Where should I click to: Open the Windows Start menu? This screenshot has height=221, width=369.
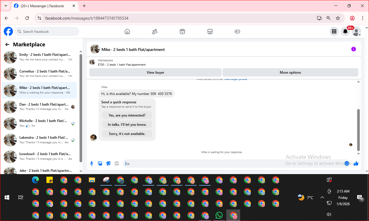point(7,197)
